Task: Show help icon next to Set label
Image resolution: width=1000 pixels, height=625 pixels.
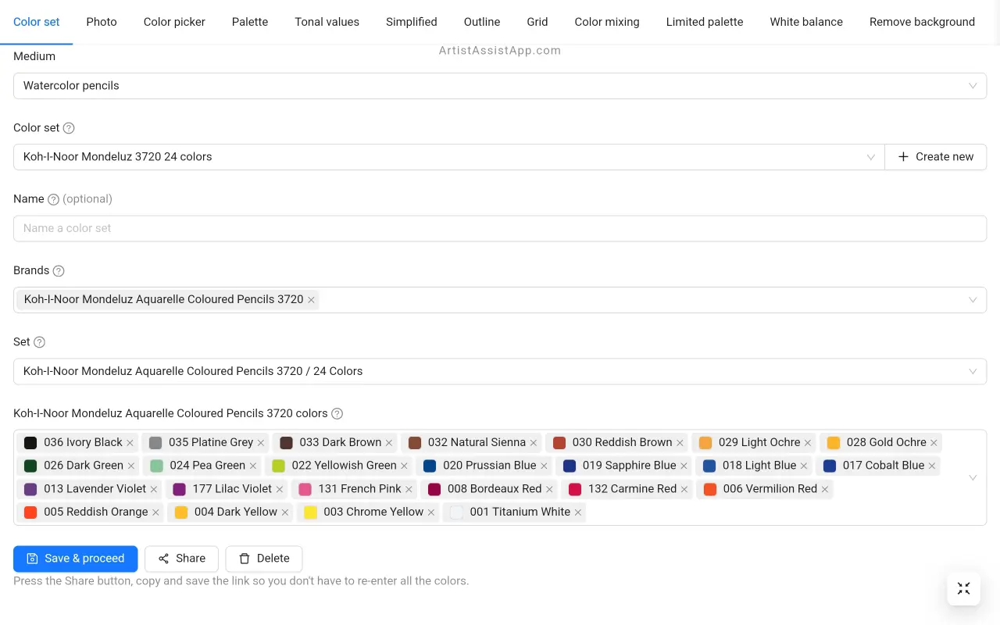Action: (x=39, y=342)
